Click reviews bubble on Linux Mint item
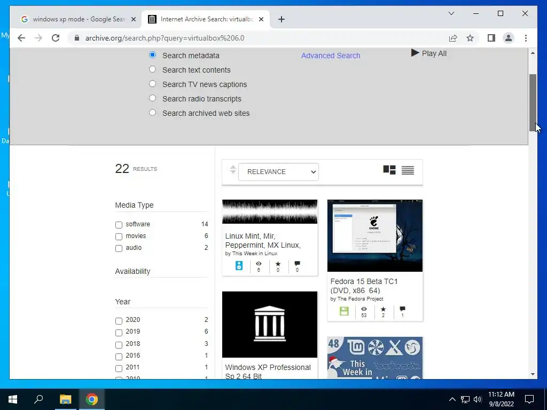 coord(297,264)
